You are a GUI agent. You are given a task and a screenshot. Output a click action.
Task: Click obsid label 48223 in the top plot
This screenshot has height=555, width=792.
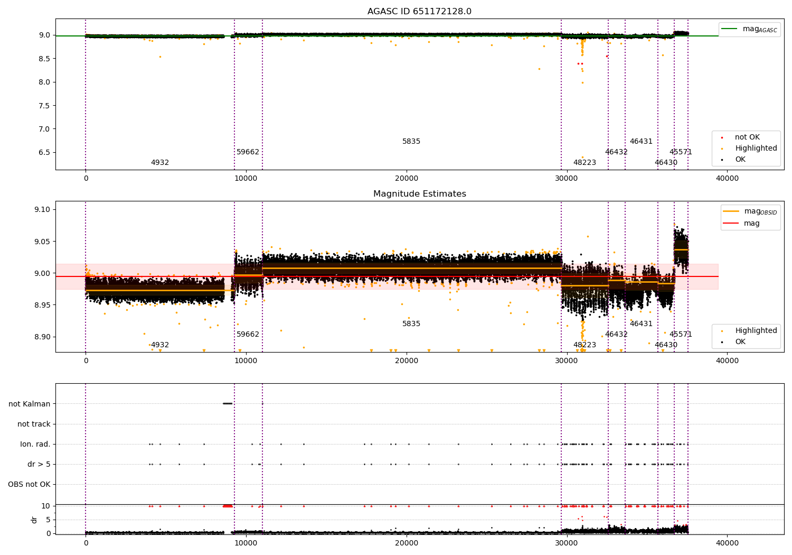584,163
